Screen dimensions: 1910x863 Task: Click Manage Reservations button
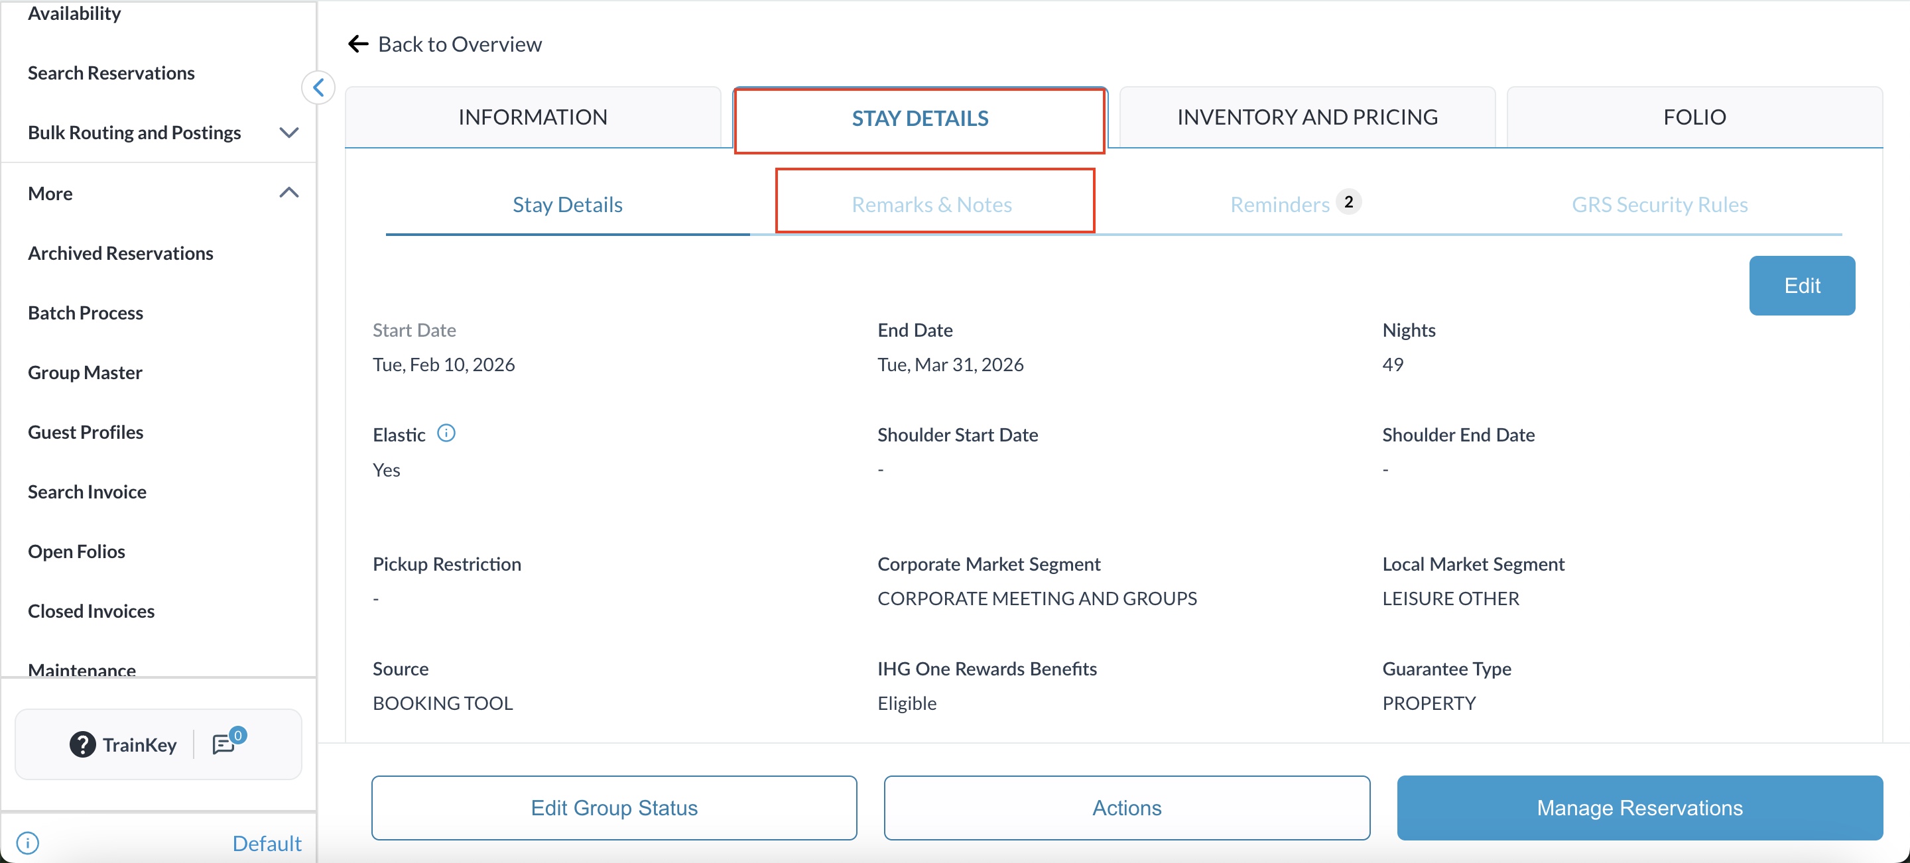click(x=1639, y=807)
